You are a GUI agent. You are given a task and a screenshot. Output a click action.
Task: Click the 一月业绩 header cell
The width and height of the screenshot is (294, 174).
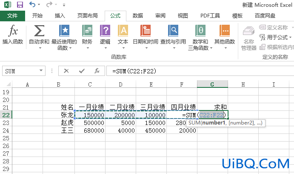[90, 107]
